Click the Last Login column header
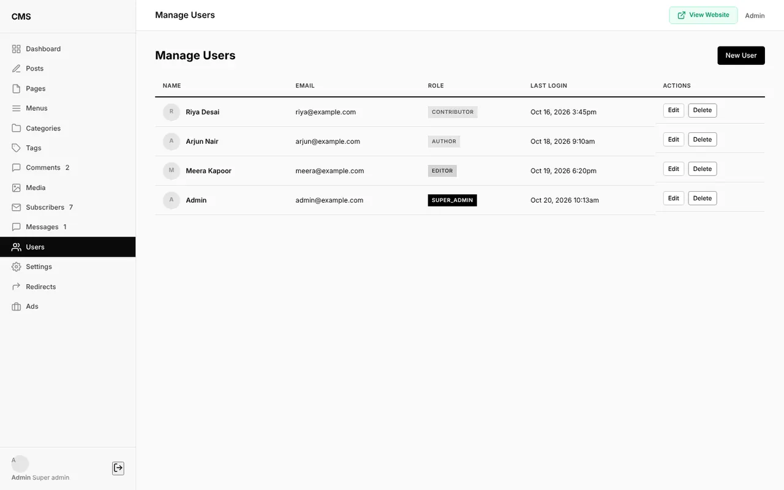This screenshot has height=490, width=784. (x=549, y=86)
